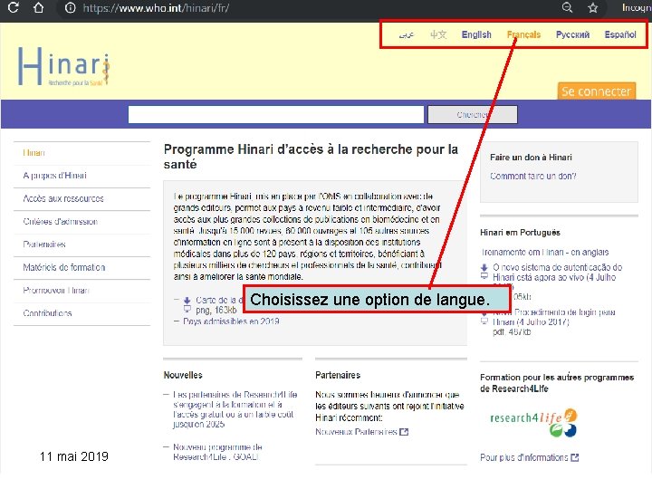Image resolution: width=652 pixels, height=489 pixels.
Task: Switch language to Arabic
Action: [407, 35]
